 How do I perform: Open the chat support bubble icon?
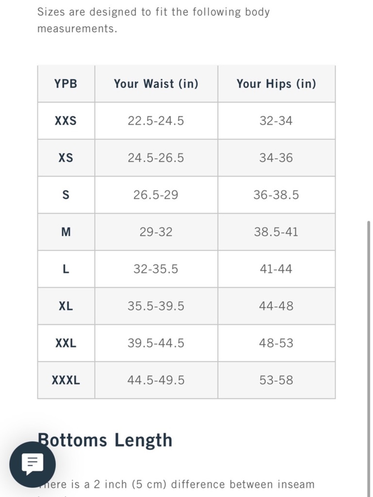32,464
